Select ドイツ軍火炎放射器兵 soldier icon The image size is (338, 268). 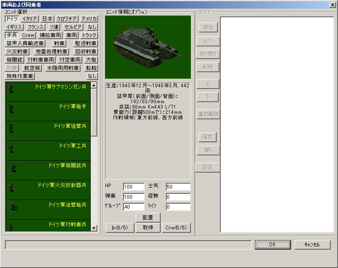point(11,187)
